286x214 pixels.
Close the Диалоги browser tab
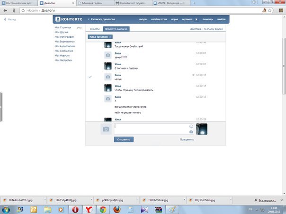coord(73,3)
